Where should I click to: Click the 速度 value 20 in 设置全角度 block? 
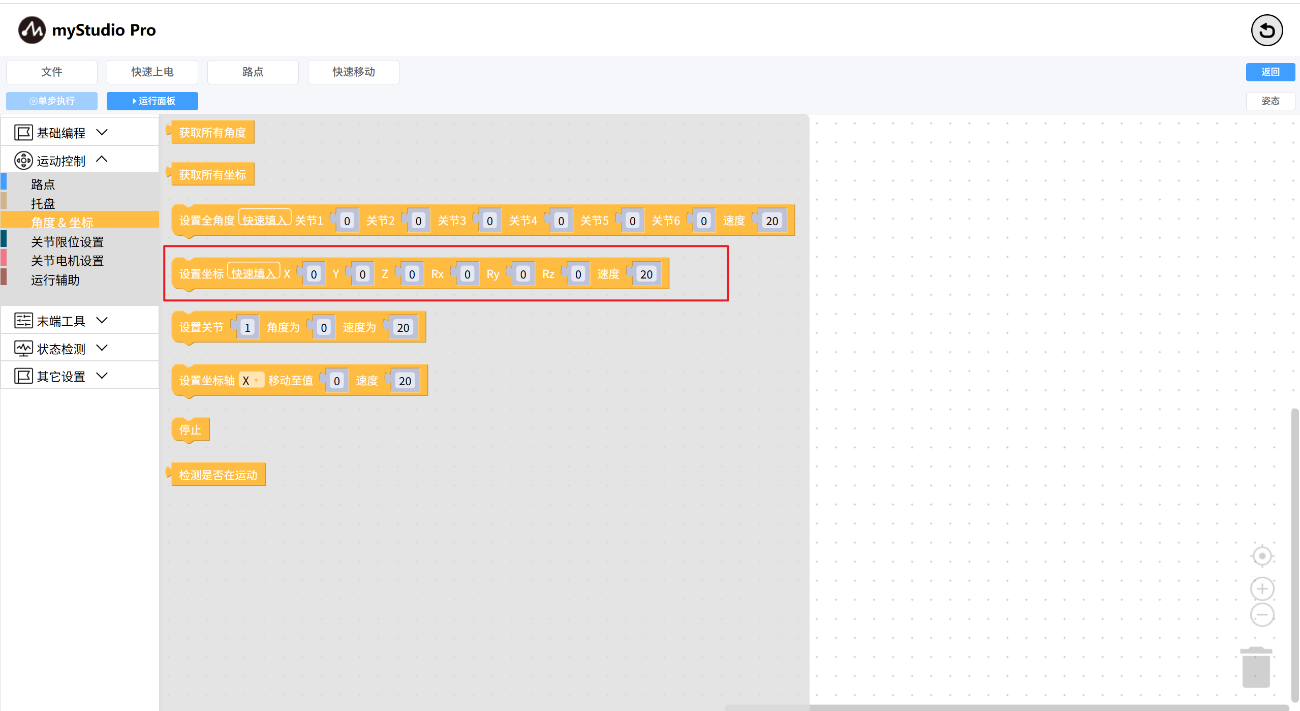(x=771, y=221)
